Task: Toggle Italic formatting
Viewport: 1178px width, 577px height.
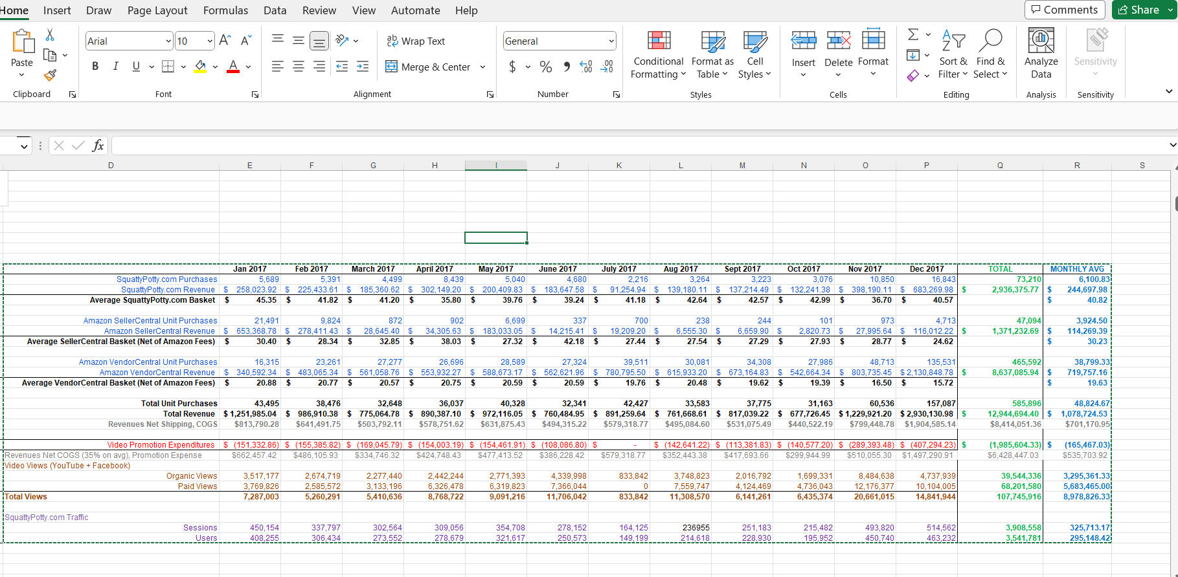Action: pyautogui.click(x=116, y=66)
